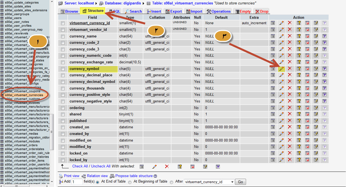Click the unique icon for currency_code_2 row
Screen dimensions: 346x187
point(307,43)
